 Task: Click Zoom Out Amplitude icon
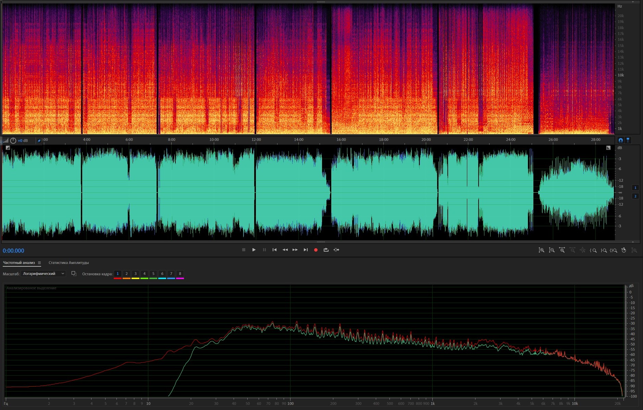coord(552,250)
